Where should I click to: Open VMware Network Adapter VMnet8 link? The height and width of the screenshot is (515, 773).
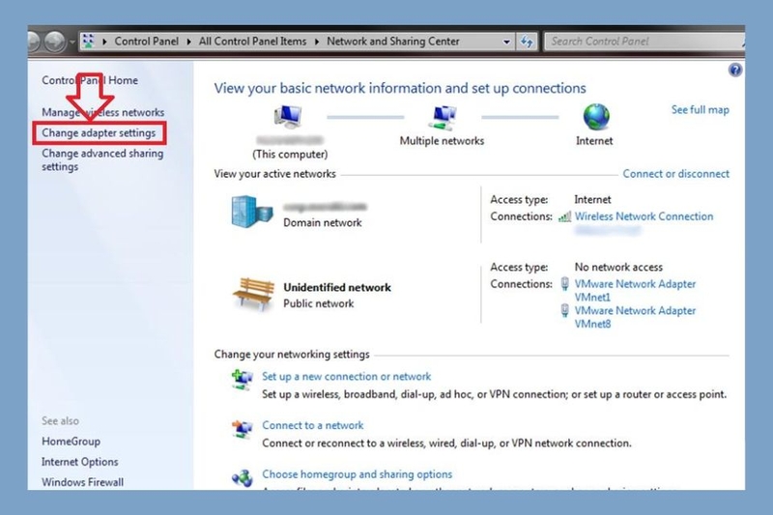click(x=635, y=317)
